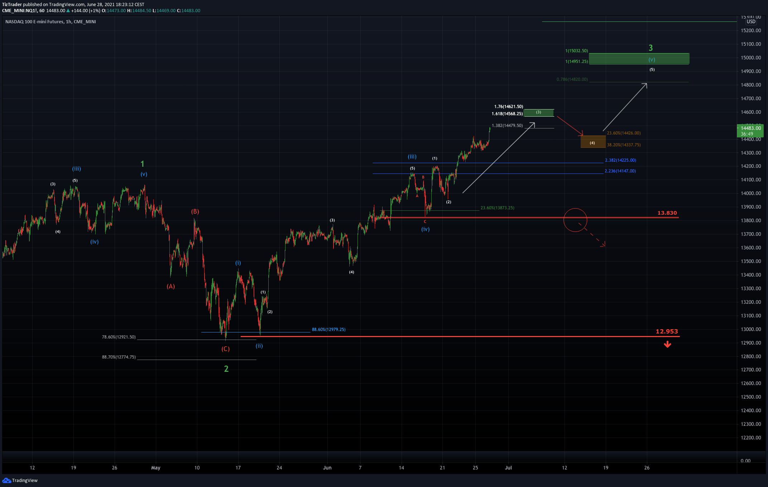Click the CME_MINI:NQ1! symbol in header
Viewport: 768px width, 487px height.
point(20,11)
